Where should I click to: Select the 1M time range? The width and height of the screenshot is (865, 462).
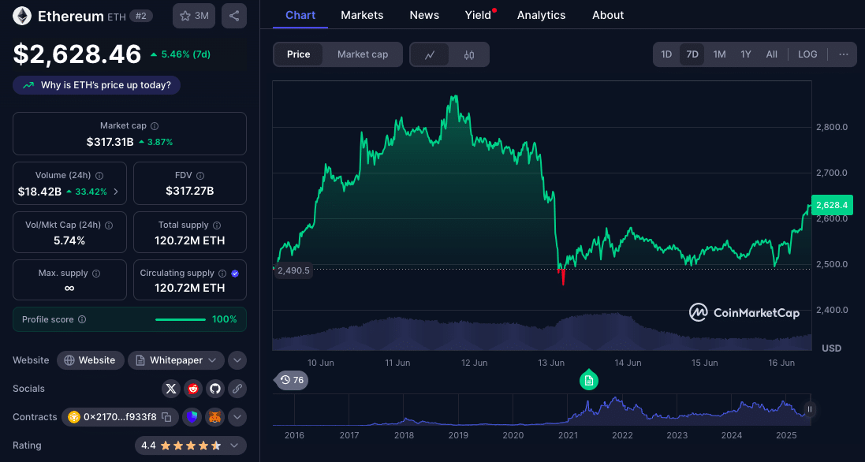[x=719, y=54]
